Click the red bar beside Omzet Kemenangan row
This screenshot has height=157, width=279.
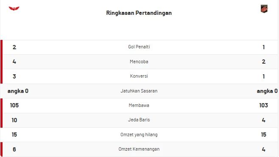[x=1, y=149]
